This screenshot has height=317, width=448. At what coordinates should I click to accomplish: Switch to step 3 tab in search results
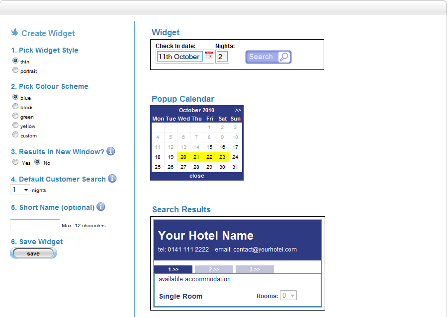(x=255, y=269)
